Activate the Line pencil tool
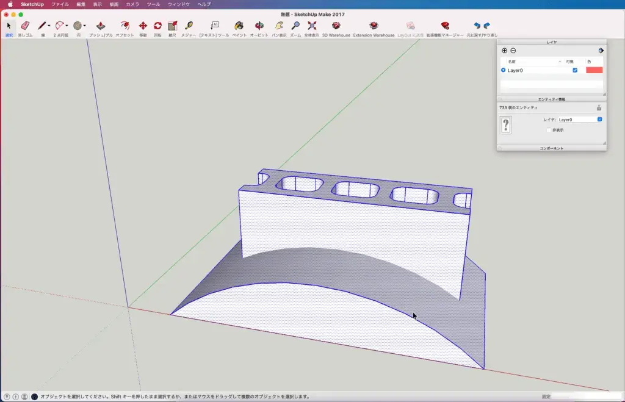625x402 pixels. (42, 26)
